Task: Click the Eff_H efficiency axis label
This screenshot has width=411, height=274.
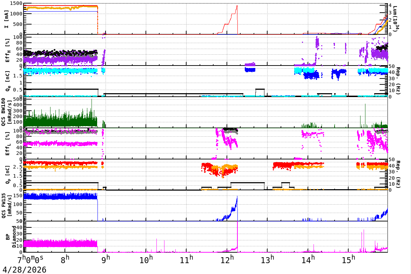Action: [x=7, y=50]
